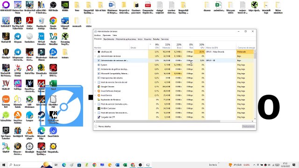Open the taskbar clock and date
Viewport: 299px width, 168px height.
pyautogui.click(x=285, y=165)
